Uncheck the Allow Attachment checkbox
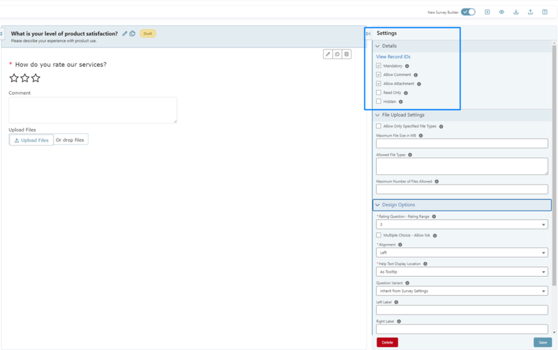Screen dimensions: 558x350 pyautogui.click(x=379, y=84)
